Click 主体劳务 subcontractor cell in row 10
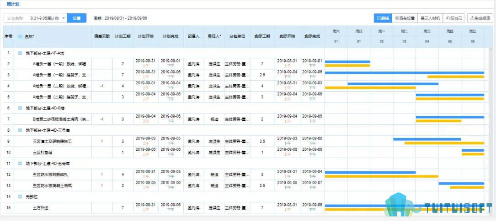This screenshot has height=221, width=496. tap(237, 153)
